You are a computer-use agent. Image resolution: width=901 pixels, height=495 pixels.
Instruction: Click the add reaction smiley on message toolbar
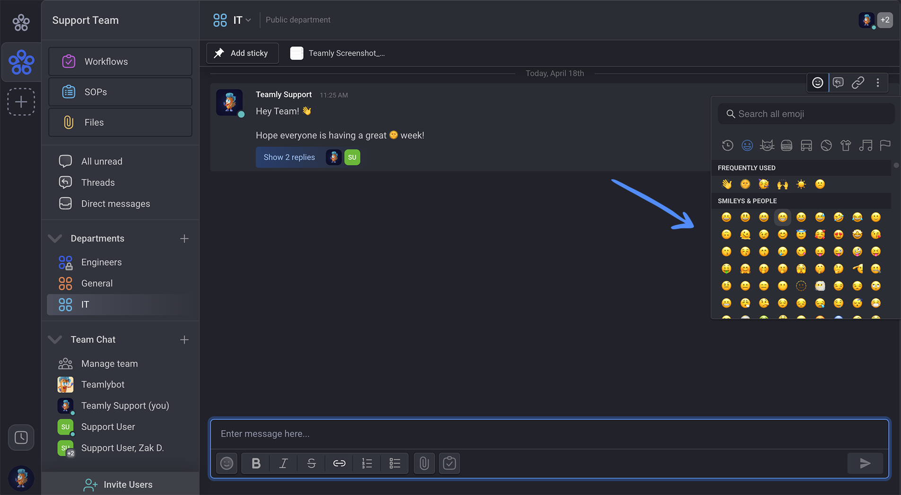click(x=818, y=83)
